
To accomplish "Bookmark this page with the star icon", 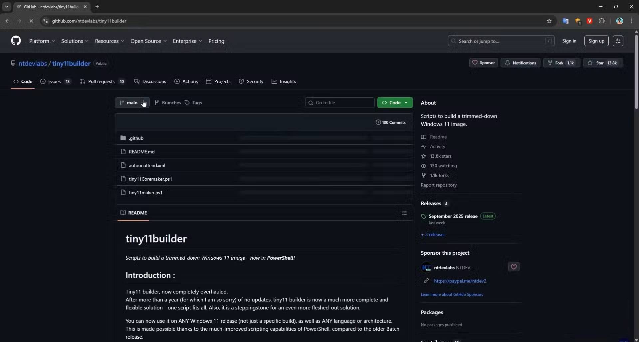I will [549, 21].
